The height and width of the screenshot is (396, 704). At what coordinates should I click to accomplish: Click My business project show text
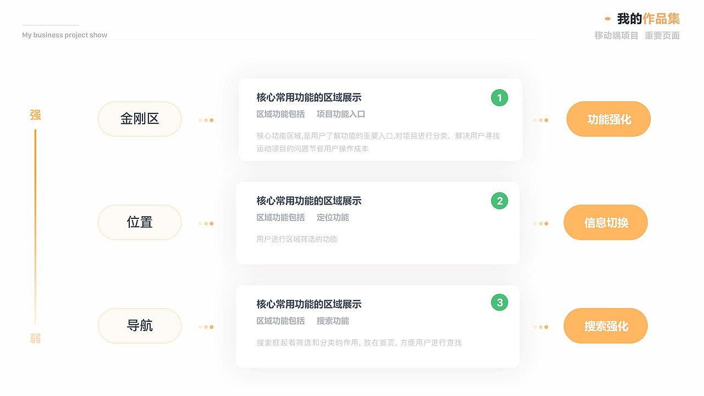[65, 35]
